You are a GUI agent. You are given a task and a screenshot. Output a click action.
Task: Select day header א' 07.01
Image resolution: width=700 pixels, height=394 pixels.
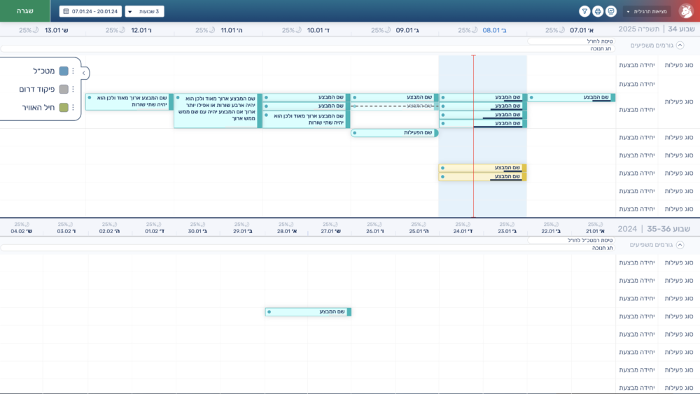pyautogui.click(x=581, y=30)
